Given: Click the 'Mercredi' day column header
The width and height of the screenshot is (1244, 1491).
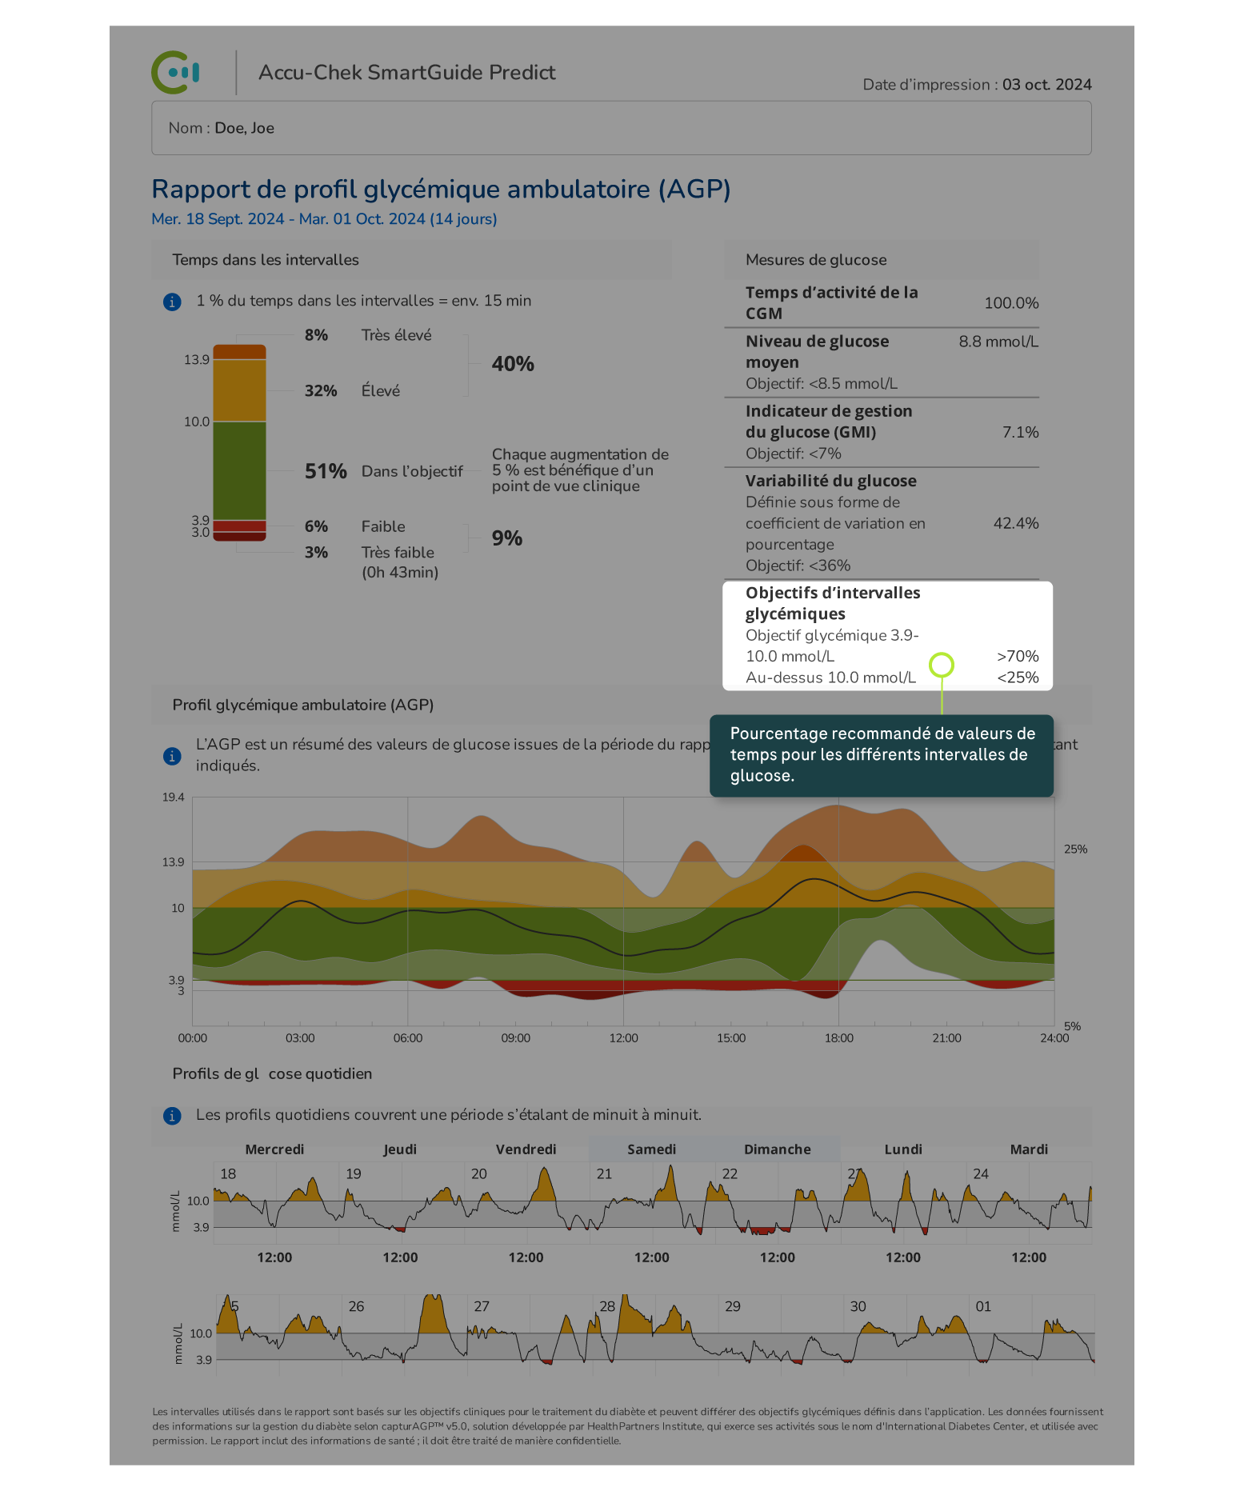Looking at the screenshot, I should click(x=274, y=1149).
